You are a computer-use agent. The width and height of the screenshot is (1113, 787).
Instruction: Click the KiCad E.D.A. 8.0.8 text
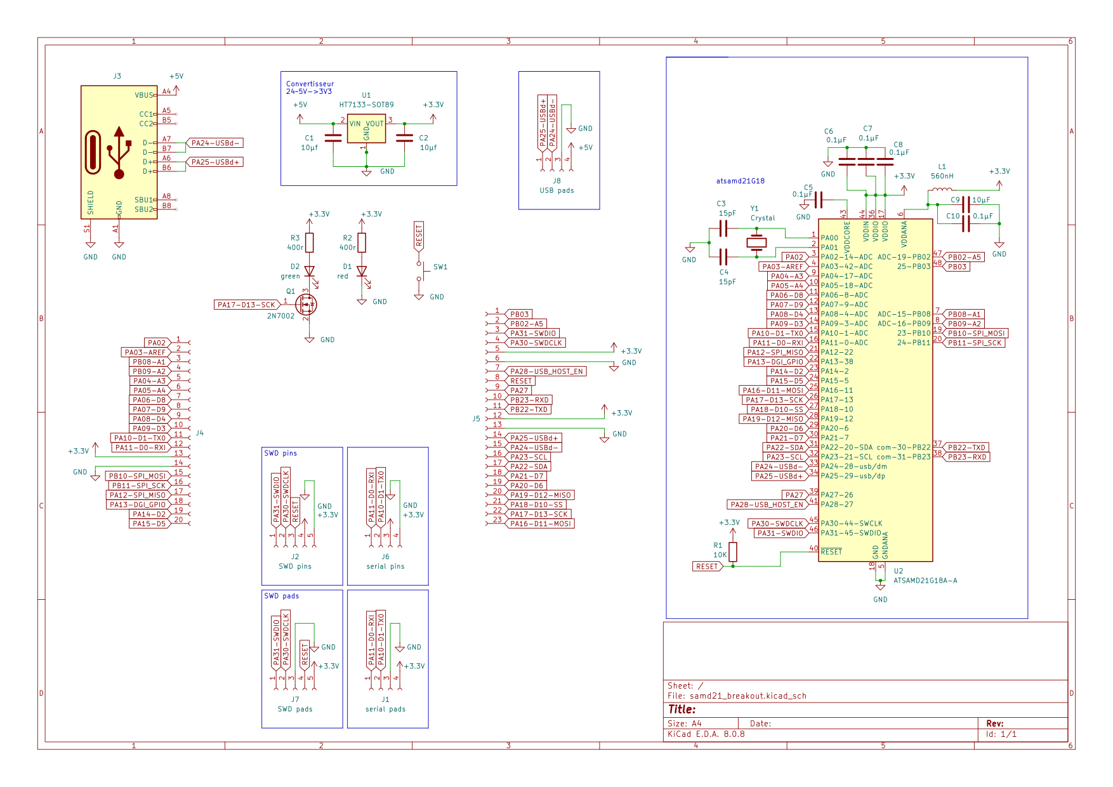point(706,734)
